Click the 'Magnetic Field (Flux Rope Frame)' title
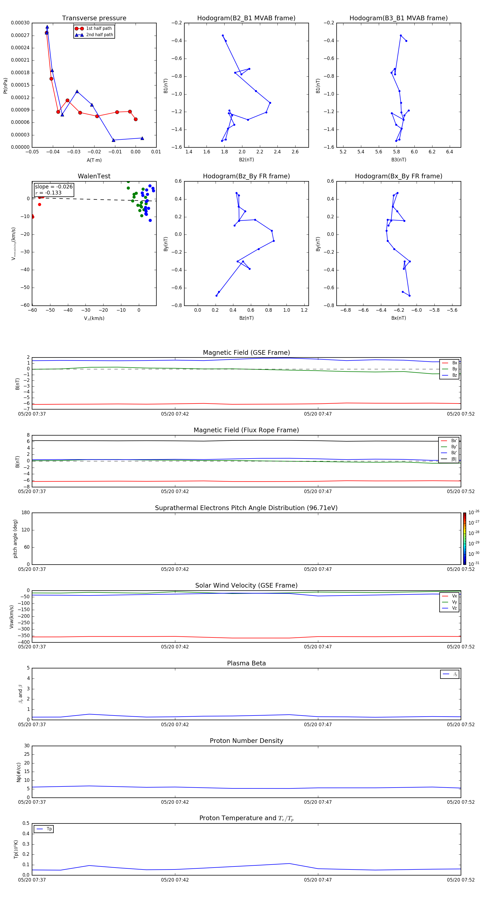Image resolution: width=493 pixels, height=904 pixels. 246,430
